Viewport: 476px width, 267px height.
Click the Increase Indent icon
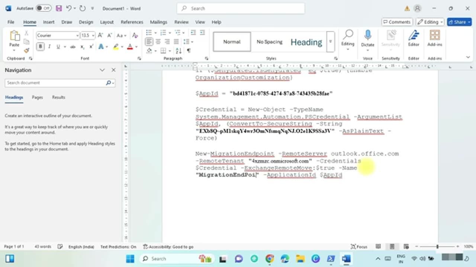(203, 33)
